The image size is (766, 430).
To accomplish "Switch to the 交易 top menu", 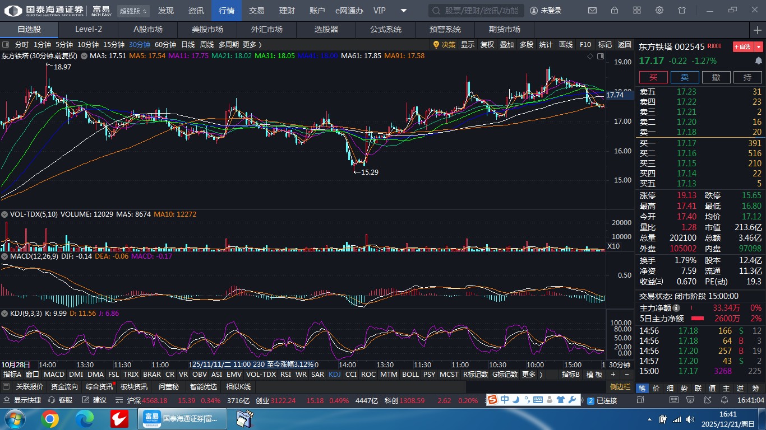I will coord(257,11).
